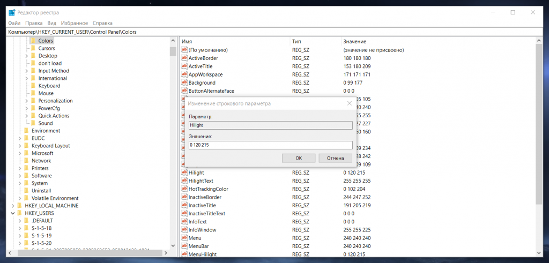The width and height of the screenshot is (549, 263).
Task: Click the Значение input field in dialog
Action: click(x=270, y=145)
